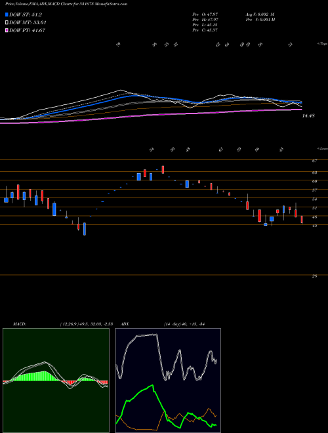328x433 pixels.
Task: Click the 63 price axis label
Action: [314, 173]
